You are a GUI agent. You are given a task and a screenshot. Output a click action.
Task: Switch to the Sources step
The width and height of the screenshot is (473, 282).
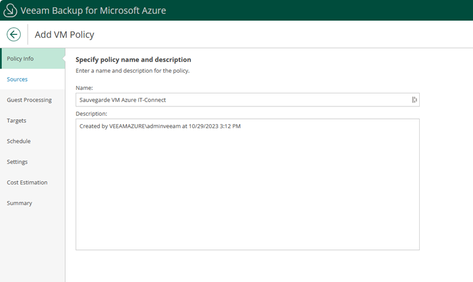17,79
